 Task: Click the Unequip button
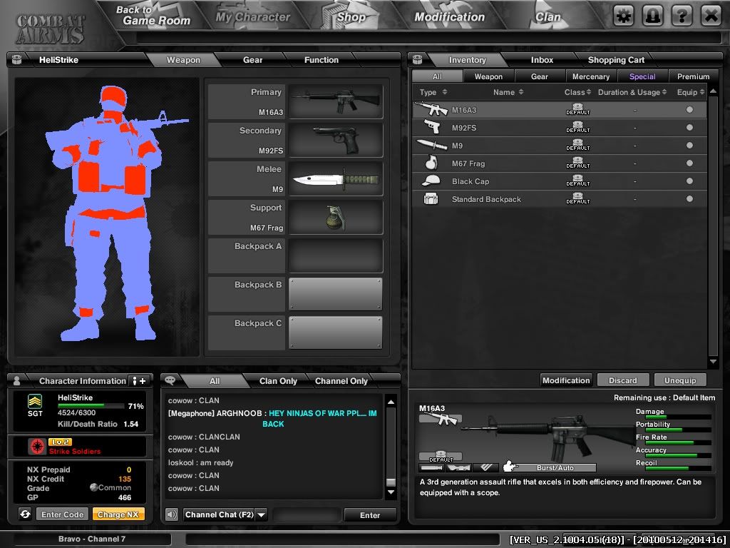[680, 380]
